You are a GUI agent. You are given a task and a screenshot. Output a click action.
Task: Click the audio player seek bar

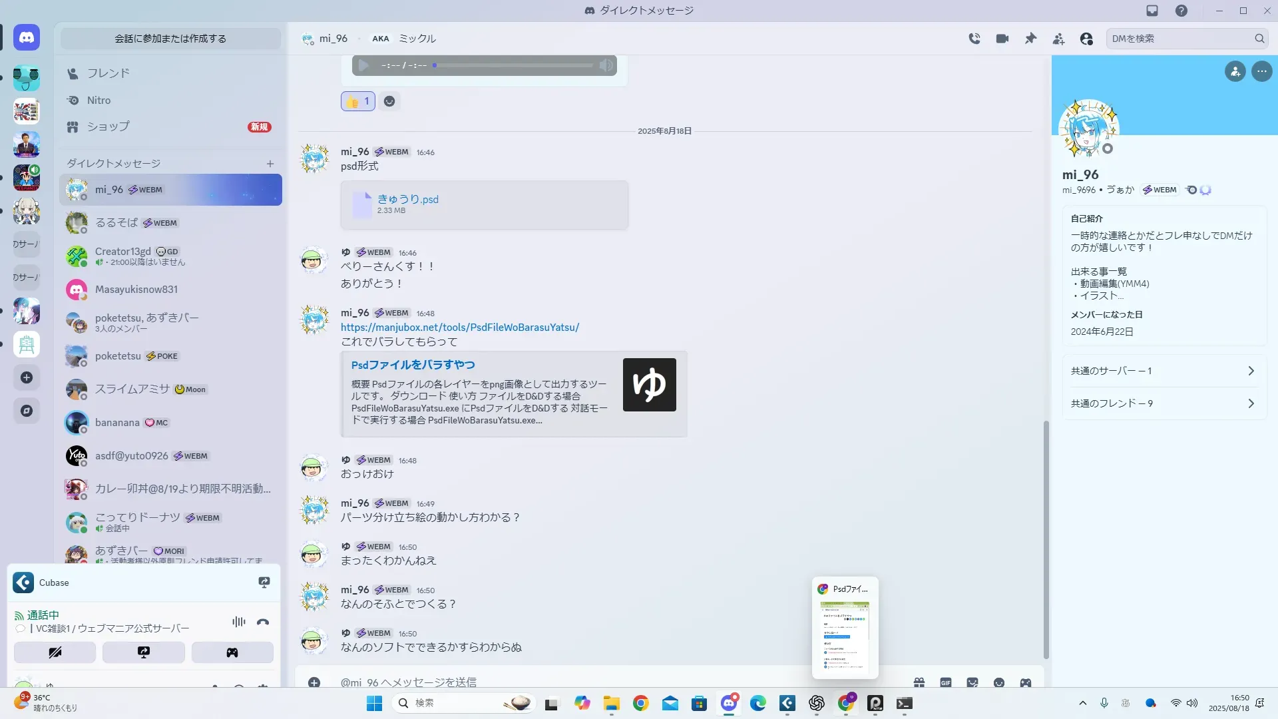[514, 65]
